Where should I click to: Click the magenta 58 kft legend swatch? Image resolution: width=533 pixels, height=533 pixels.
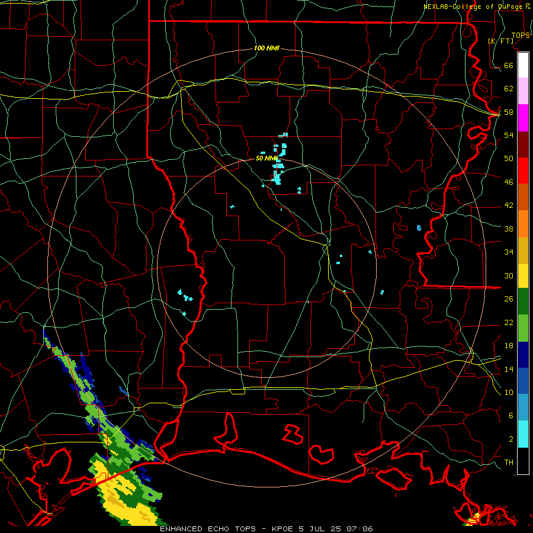(x=523, y=118)
